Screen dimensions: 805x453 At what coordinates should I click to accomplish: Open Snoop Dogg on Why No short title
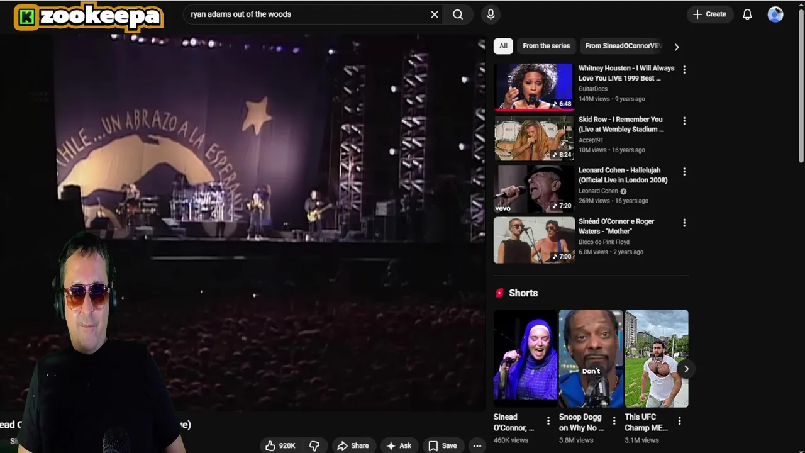582,423
